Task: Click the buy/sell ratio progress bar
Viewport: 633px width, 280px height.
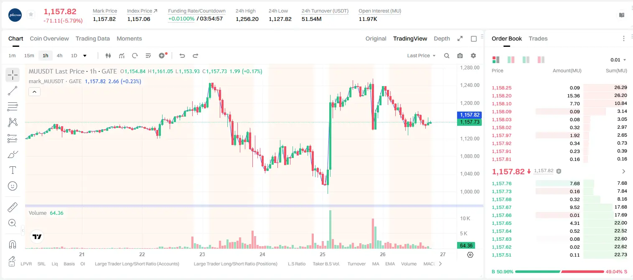Action: click(x=560, y=272)
